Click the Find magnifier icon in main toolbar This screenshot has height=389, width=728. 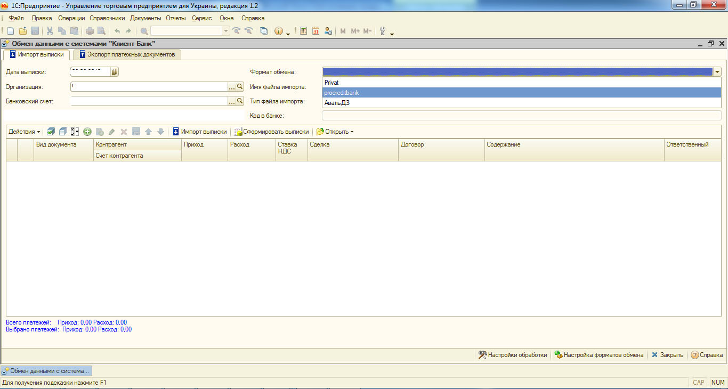[144, 31]
